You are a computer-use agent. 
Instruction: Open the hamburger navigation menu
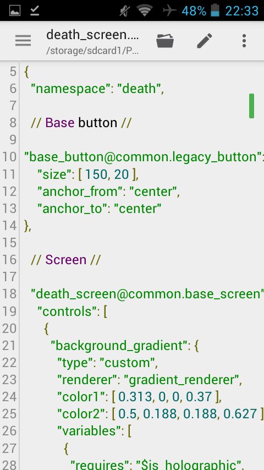[x=23, y=41]
